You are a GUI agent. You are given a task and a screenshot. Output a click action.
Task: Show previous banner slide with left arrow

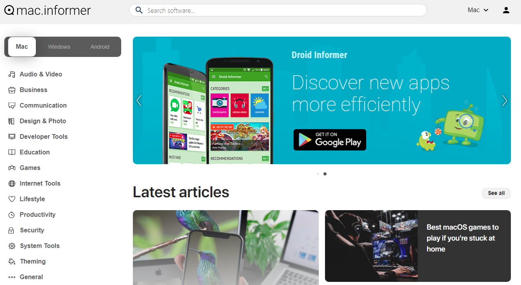139,101
